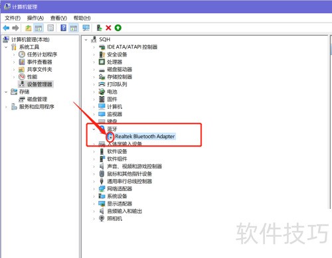This screenshot has height=258, width=332.
Task: Click the 打印队列 printer icon
Action: 102,84
